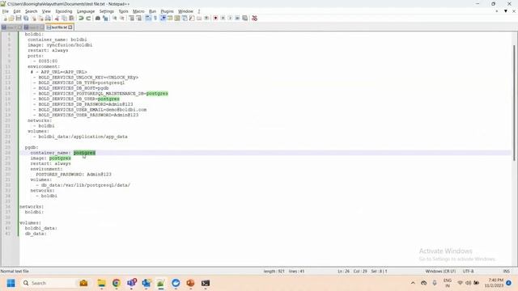
Task: Open the Macro menu
Action: (x=138, y=11)
